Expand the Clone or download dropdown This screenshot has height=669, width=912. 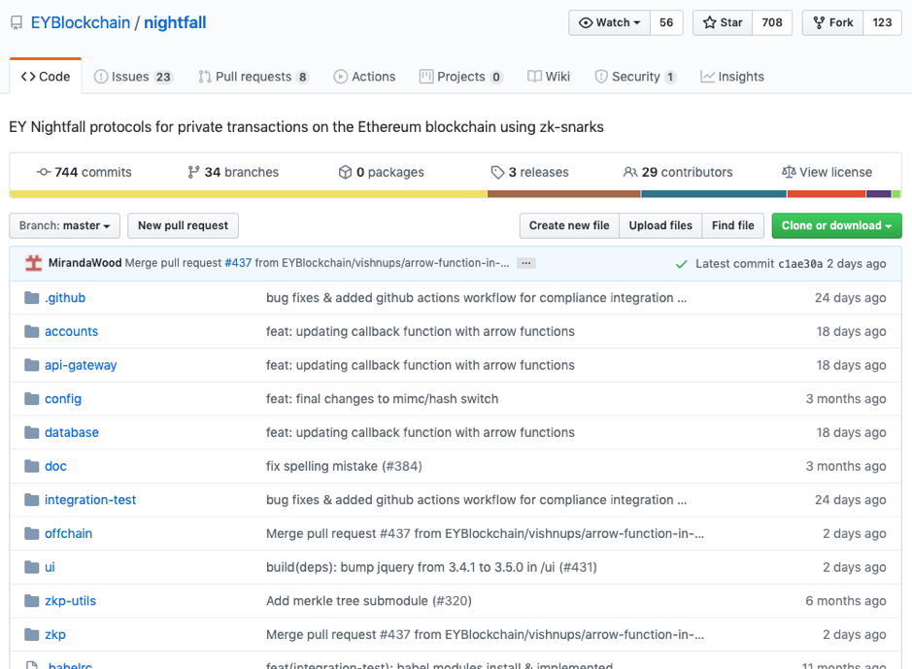[837, 225]
